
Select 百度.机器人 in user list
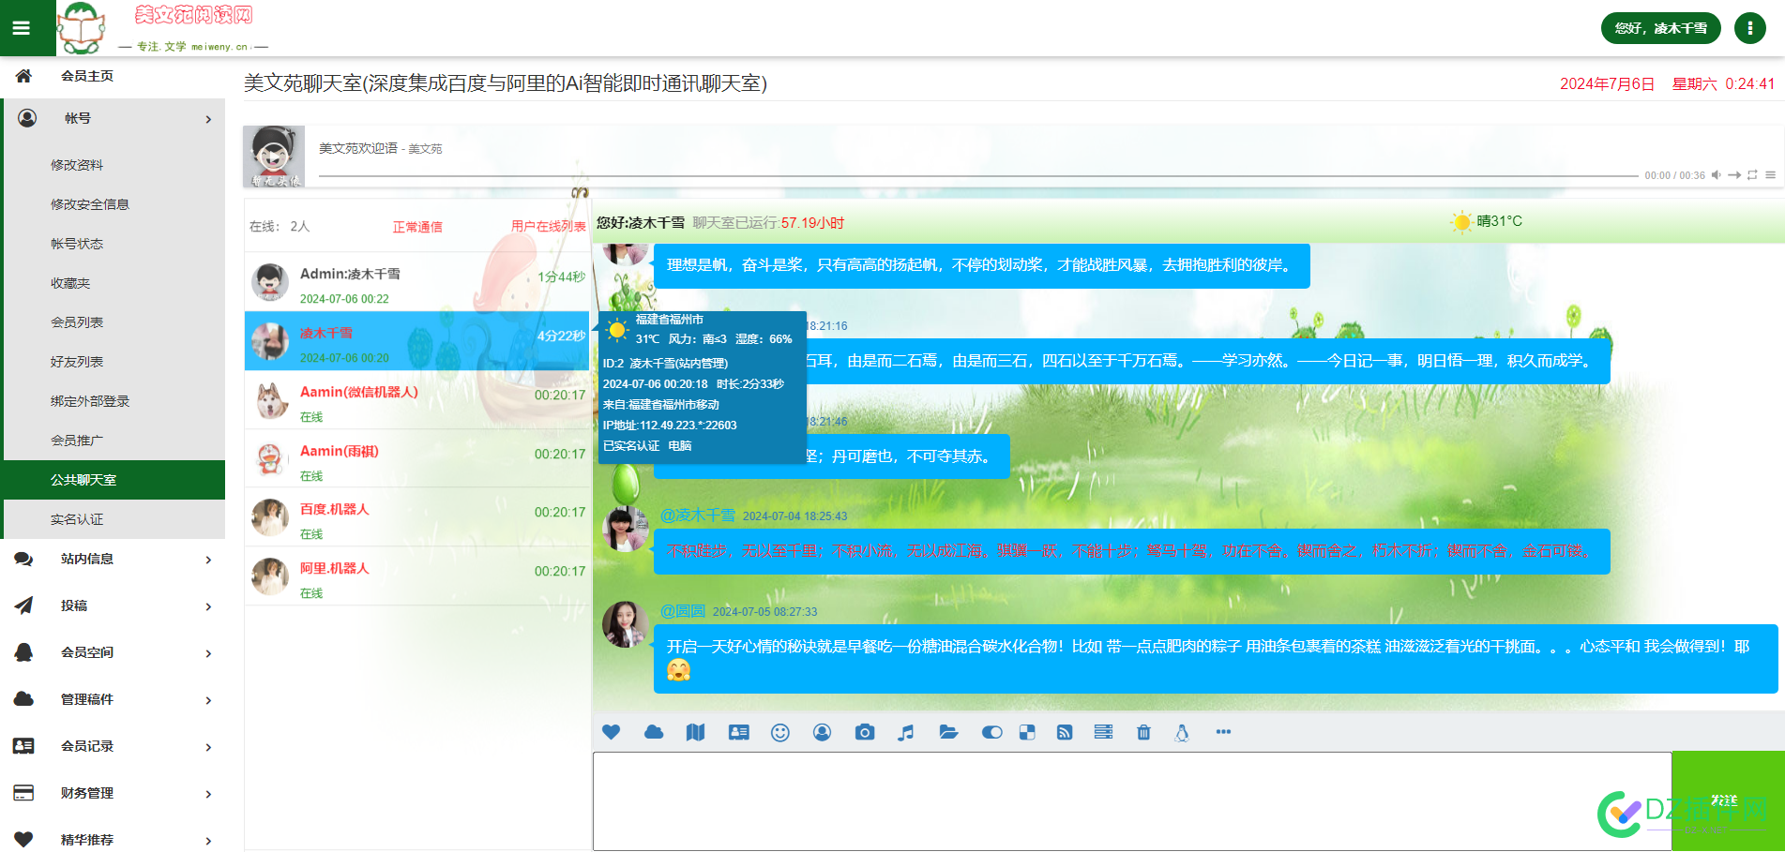[417, 517]
